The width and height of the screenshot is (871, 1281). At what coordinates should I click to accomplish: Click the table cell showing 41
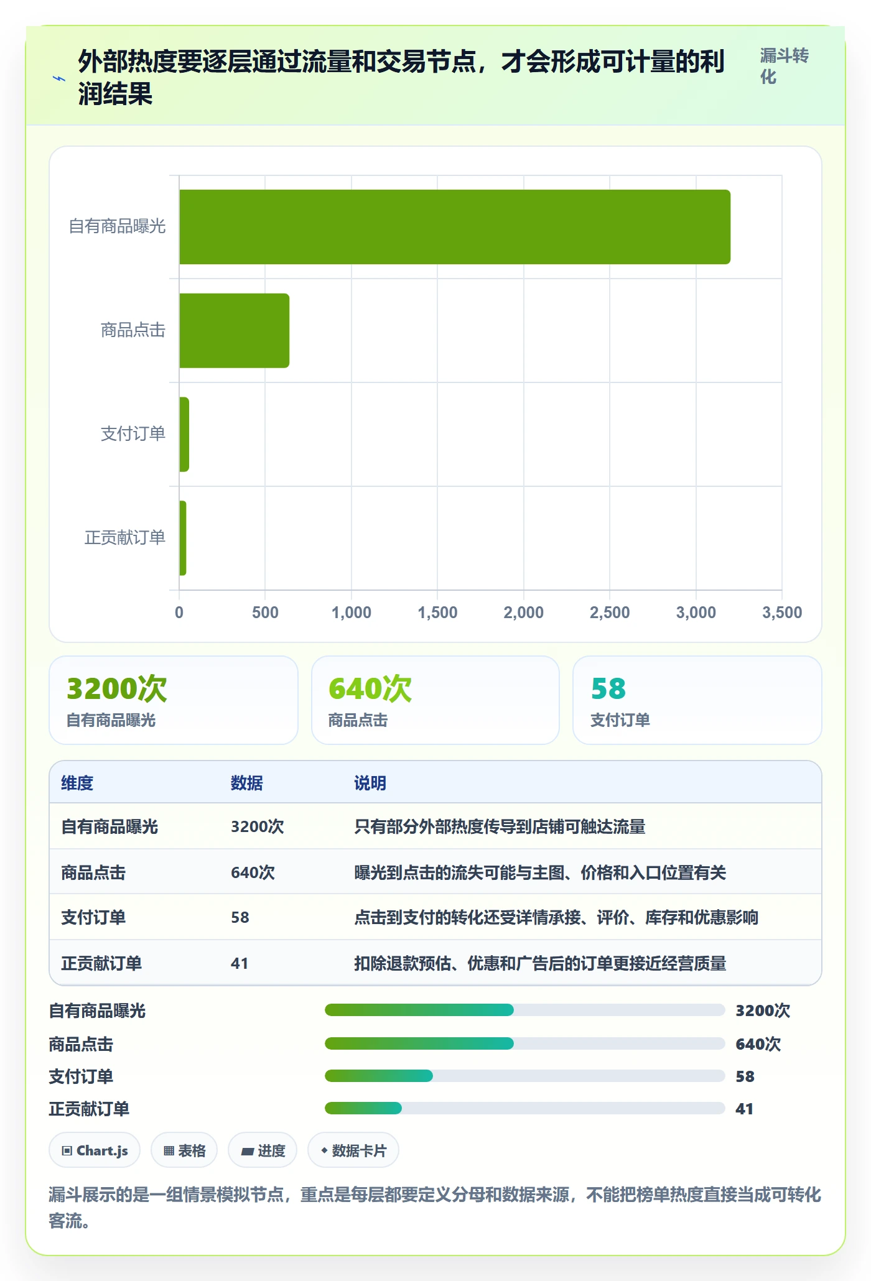tap(240, 963)
